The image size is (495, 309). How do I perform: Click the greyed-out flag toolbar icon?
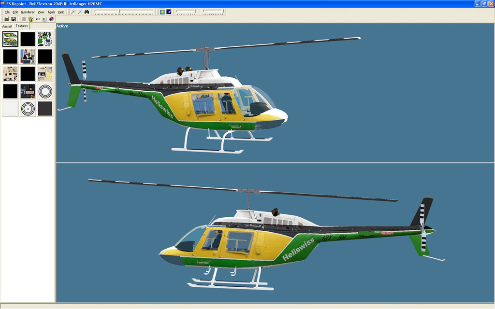[24, 19]
